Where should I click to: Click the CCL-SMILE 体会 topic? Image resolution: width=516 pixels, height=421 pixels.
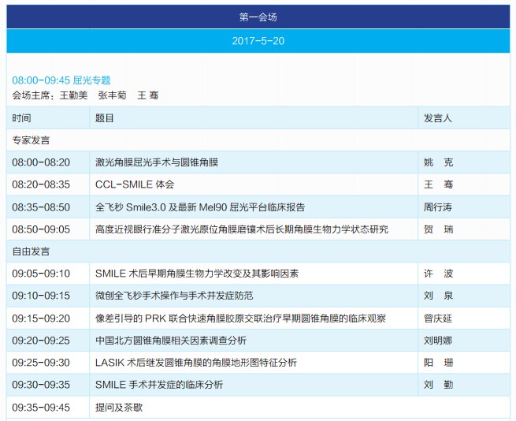[135, 184]
